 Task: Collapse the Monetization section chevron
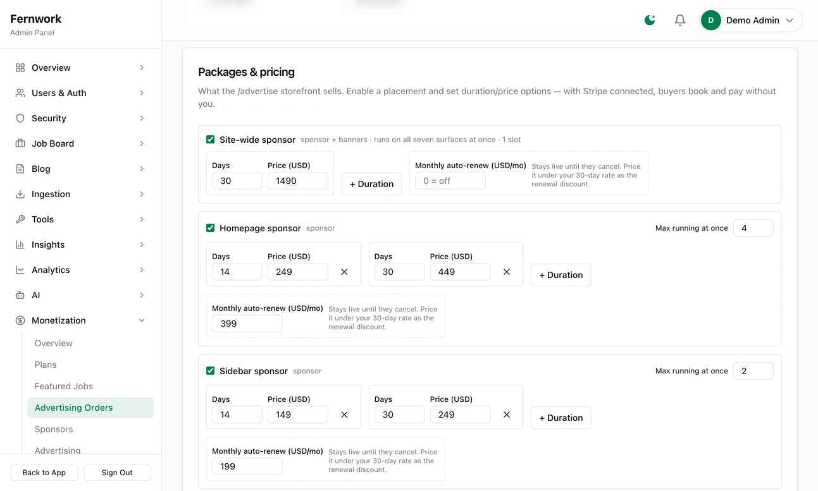click(142, 320)
